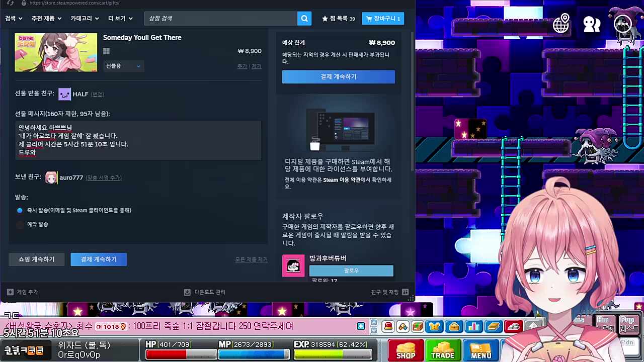Click 게임 추가 in Steam footer
644x362 pixels.
[x=27, y=292]
